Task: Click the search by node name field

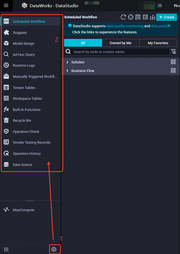Action: [x=117, y=52]
